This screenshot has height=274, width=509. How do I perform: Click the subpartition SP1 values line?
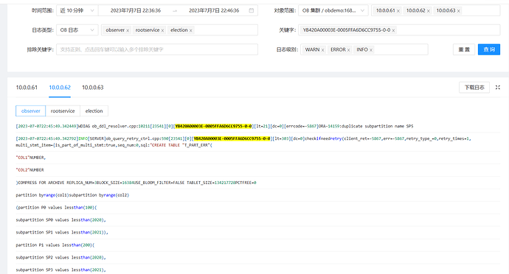click(62, 233)
